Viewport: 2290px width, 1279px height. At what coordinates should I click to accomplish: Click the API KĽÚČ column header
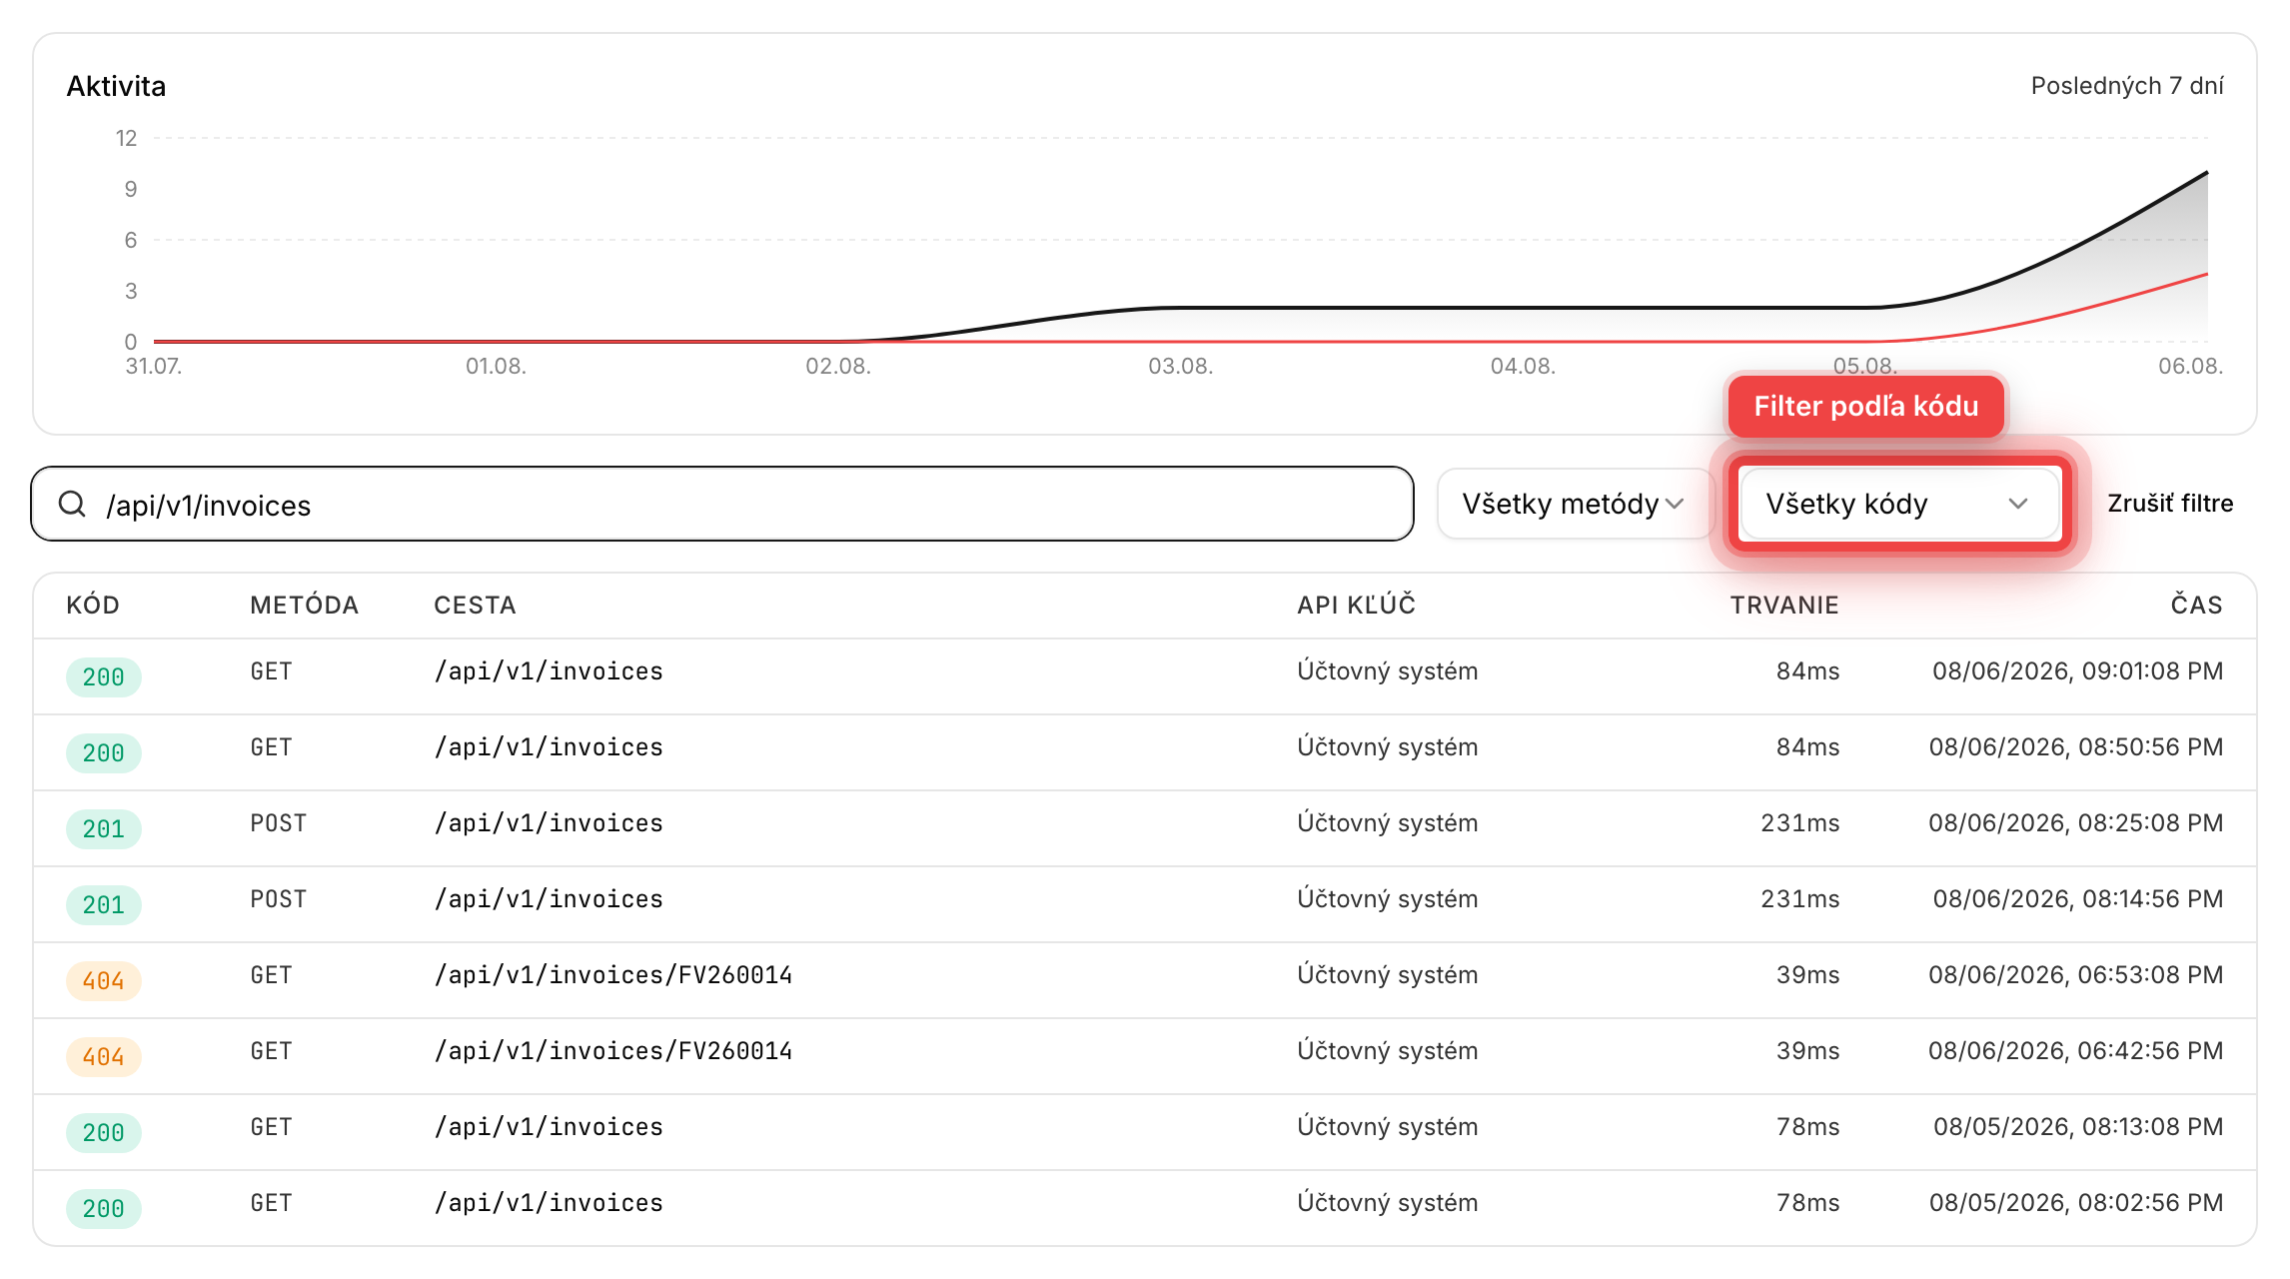[x=1356, y=606]
